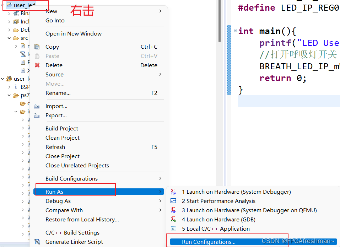Open the New submenu arrow

pyautogui.click(x=160, y=11)
